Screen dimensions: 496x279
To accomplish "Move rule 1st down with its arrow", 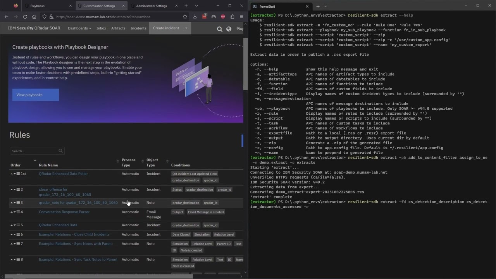I will (x=15, y=174).
